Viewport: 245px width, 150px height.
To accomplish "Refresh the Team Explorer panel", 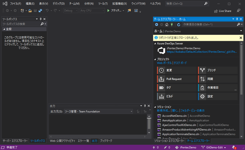I will pos(179,25).
